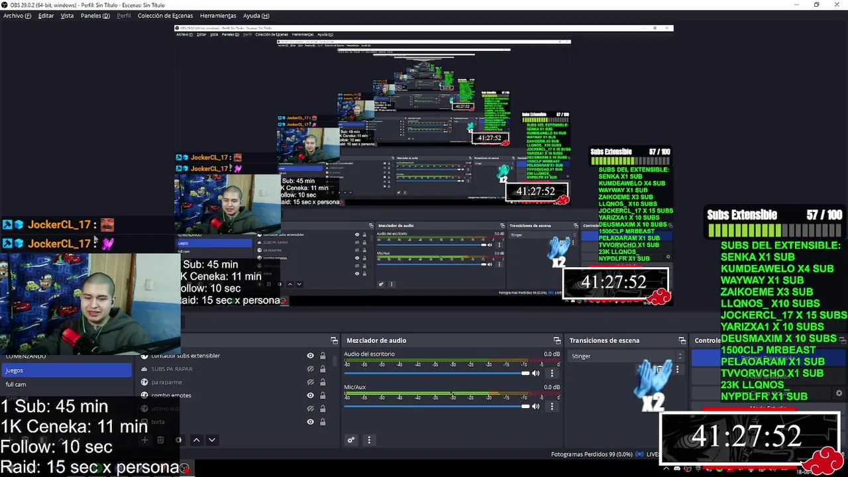Undock the Transiciones de escena panel
The width and height of the screenshot is (848, 477).
coord(682,341)
